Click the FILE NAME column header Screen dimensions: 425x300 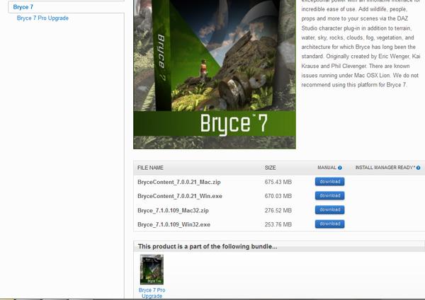coord(150,168)
